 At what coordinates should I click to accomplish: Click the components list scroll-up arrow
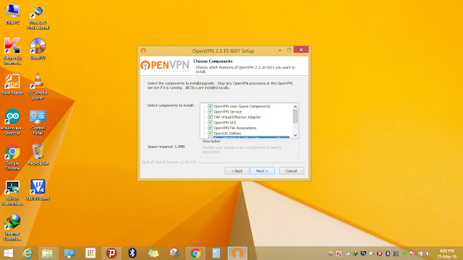pyautogui.click(x=295, y=106)
